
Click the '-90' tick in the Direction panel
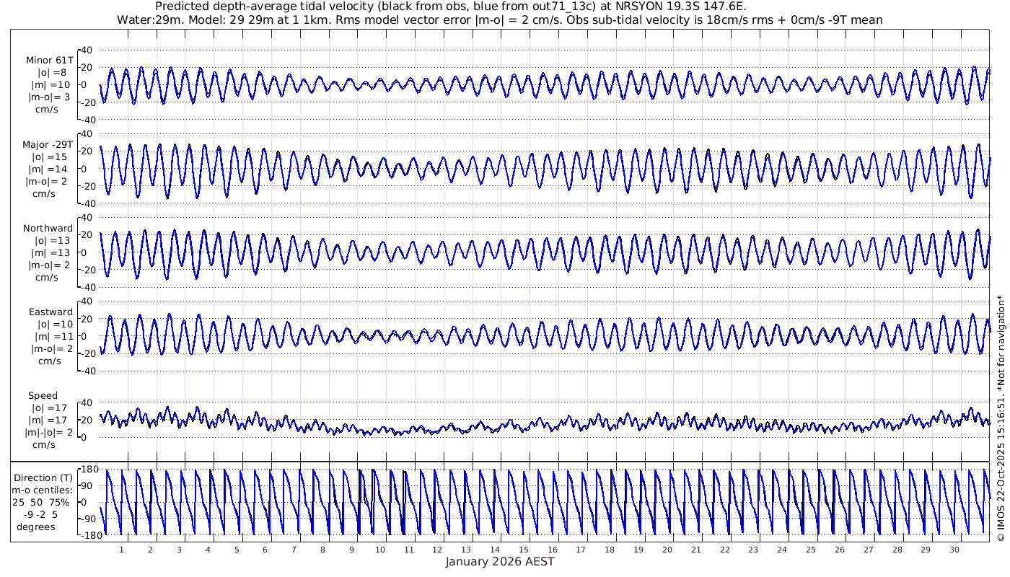click(88, 518)
